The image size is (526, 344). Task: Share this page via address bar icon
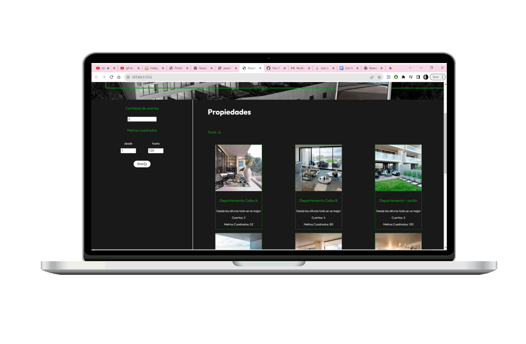[x=372, y=77]
